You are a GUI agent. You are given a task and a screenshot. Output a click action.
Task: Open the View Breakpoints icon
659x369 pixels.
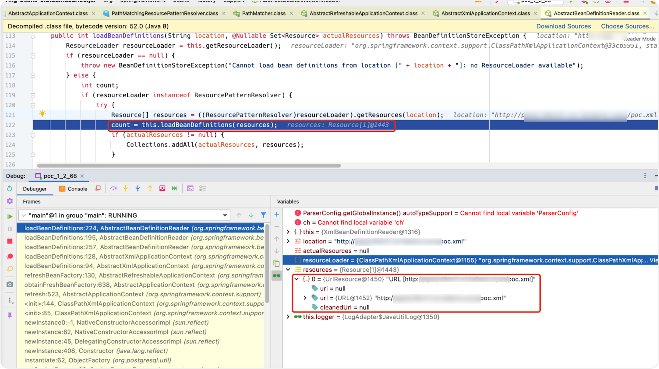point(10,256)
